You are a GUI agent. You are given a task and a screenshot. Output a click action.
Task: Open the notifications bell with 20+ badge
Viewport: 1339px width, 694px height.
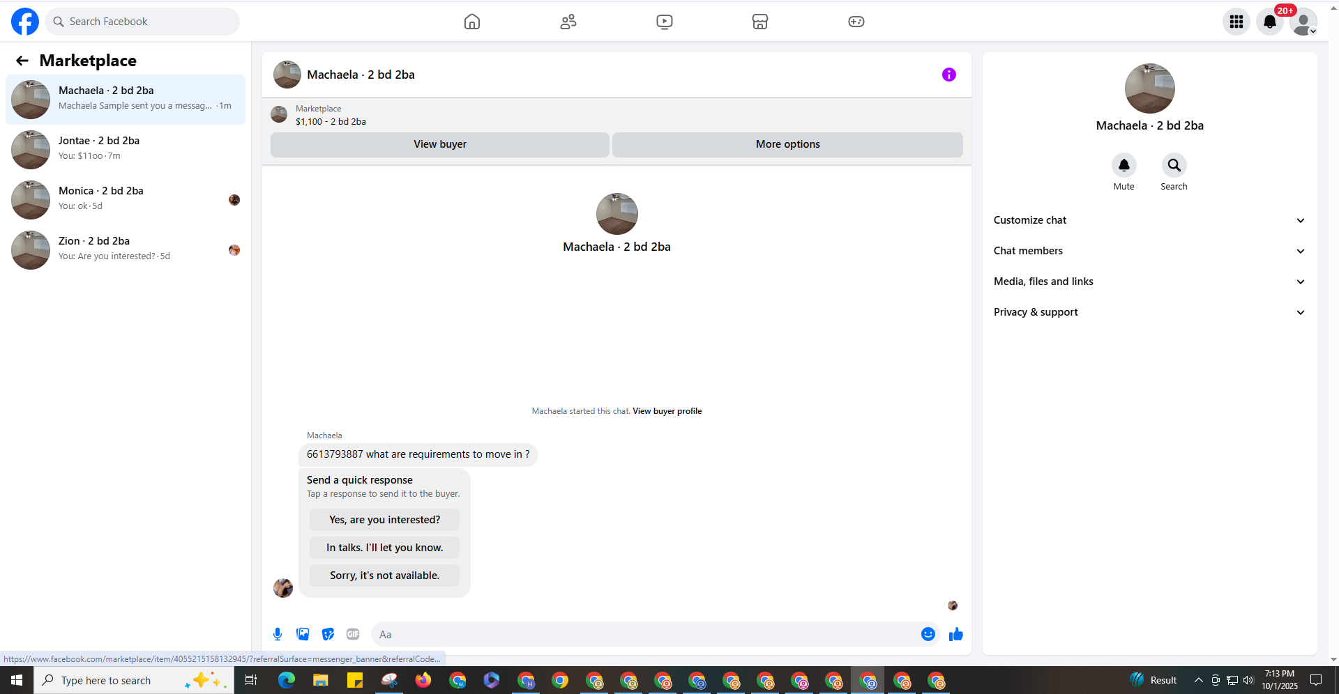click(x=1270, y=22)
